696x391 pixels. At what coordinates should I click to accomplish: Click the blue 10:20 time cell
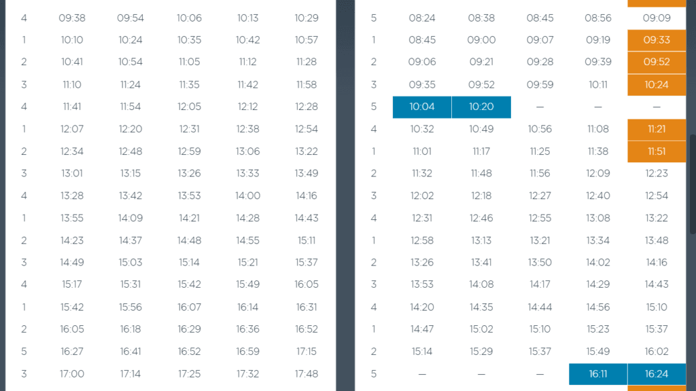point(481,107)
